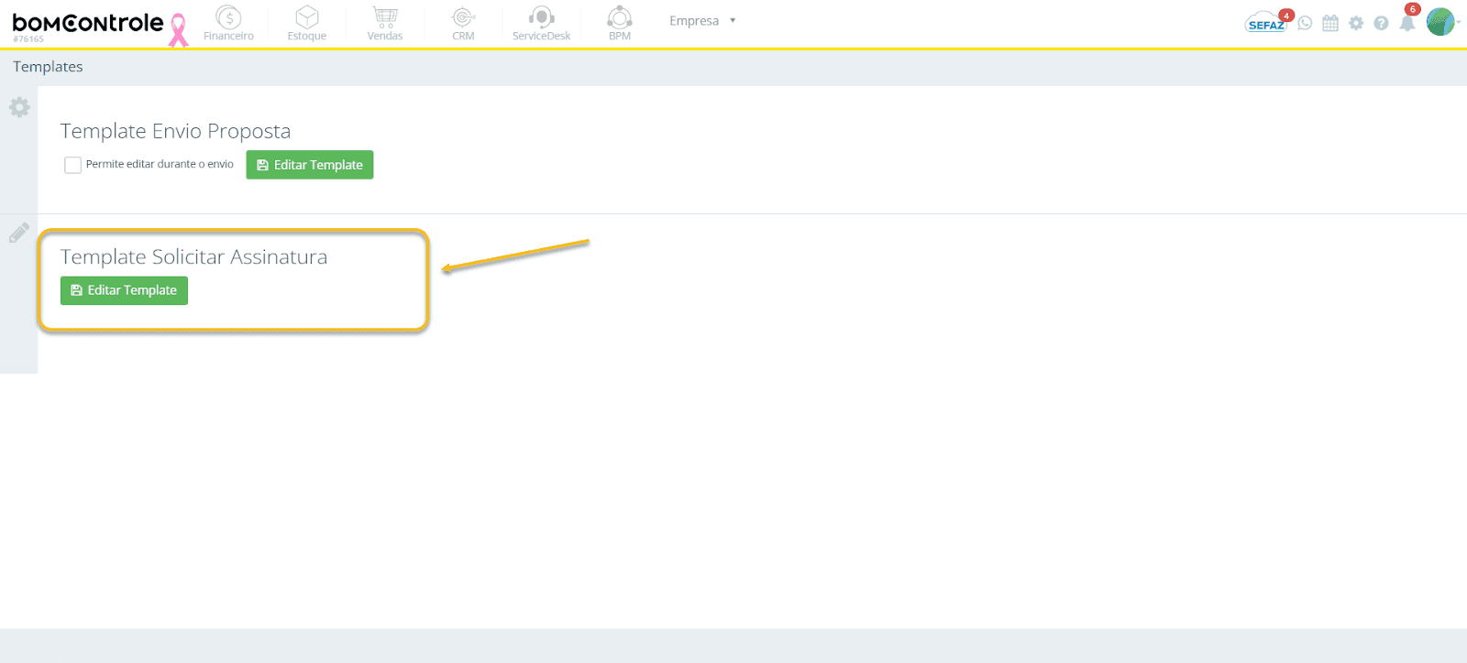Open the ServiceDesk headset icon
This screenshot has width=1467, height=663.
541,17
